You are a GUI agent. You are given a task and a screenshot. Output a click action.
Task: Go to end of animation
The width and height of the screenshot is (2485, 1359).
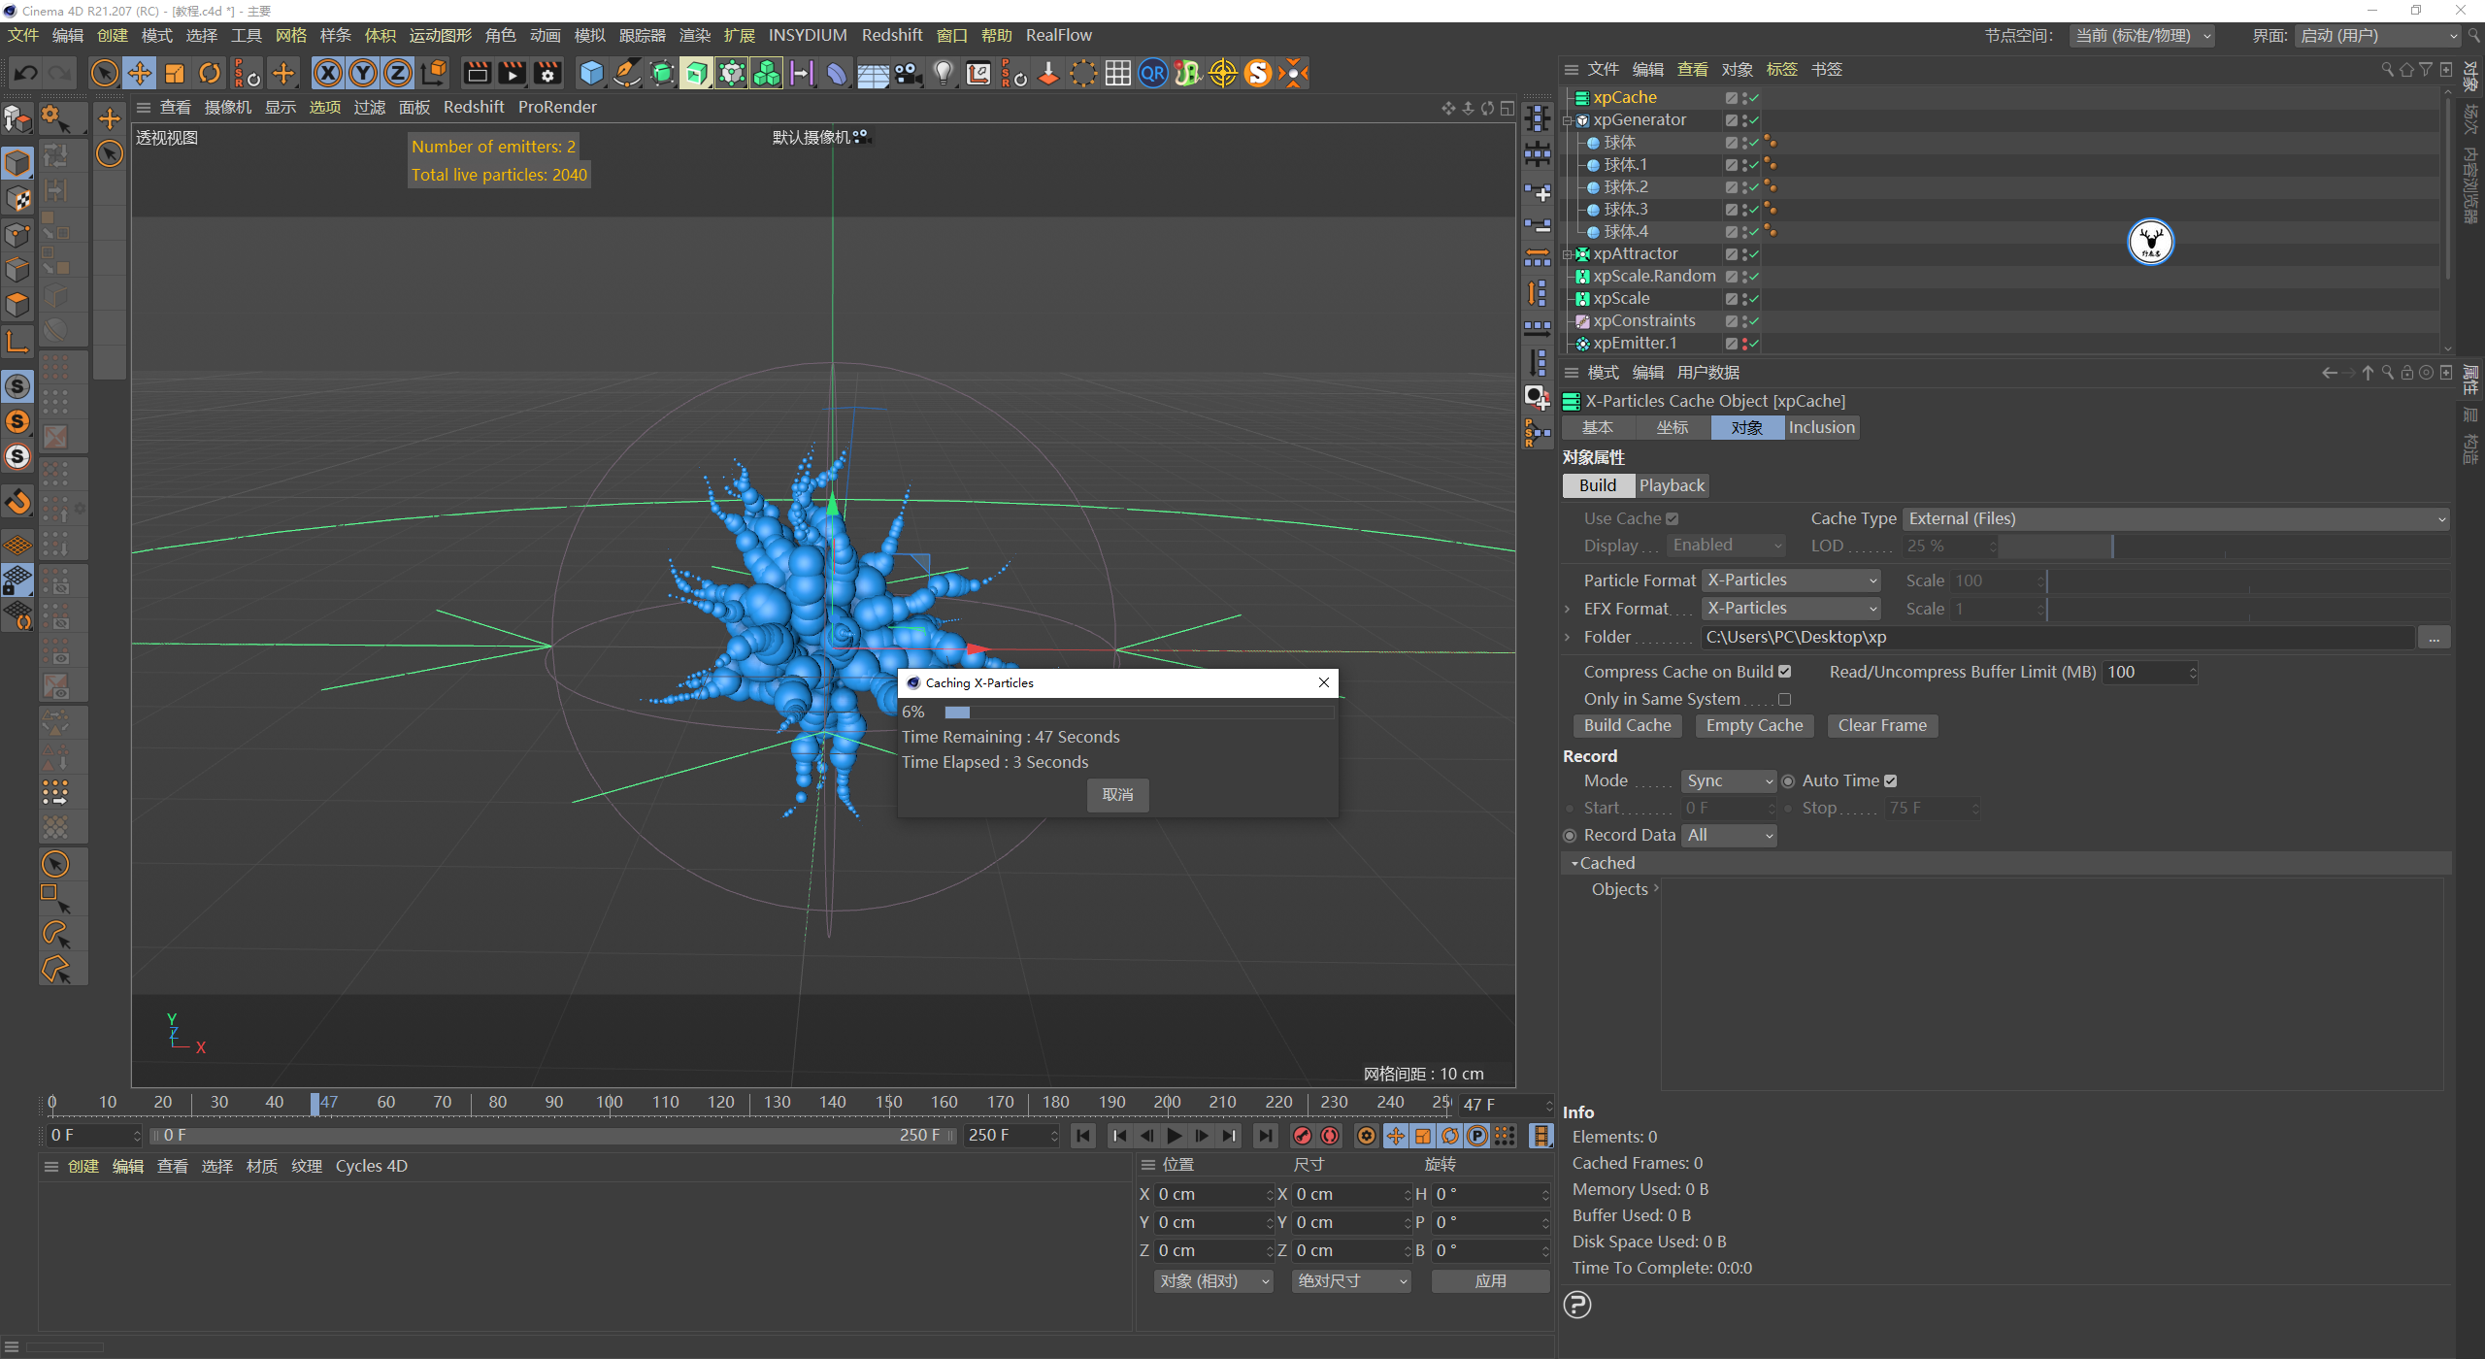1265,1136
